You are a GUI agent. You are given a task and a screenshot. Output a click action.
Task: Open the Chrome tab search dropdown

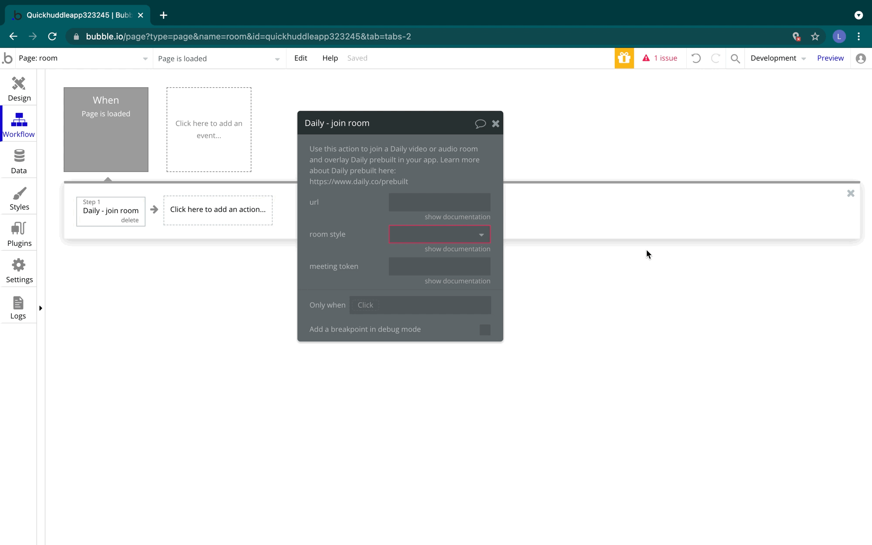858,15
